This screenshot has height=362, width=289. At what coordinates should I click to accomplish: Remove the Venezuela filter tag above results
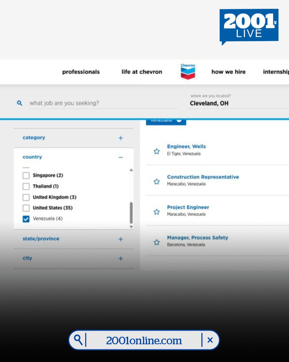click(179, 120)
